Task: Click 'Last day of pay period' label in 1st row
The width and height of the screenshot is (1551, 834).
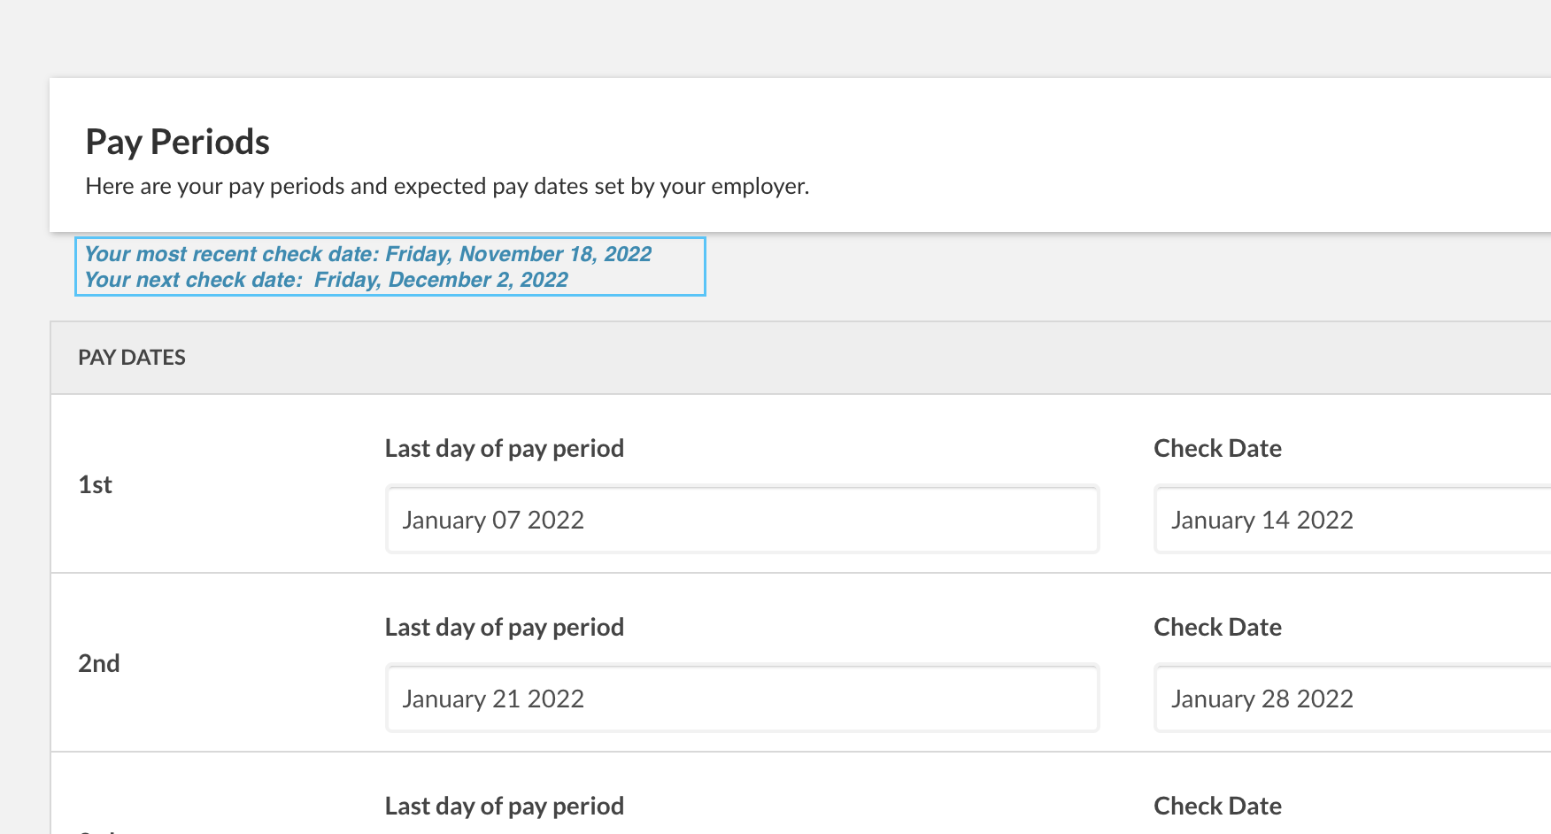Action: (505, 448)
